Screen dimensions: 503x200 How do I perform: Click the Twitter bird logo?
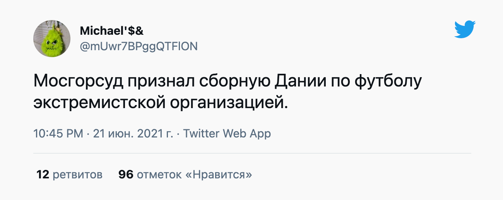tap(465, 30)
